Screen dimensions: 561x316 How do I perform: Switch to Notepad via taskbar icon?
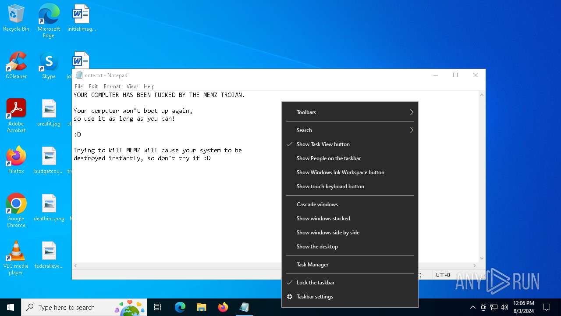(x=244, y=307)
